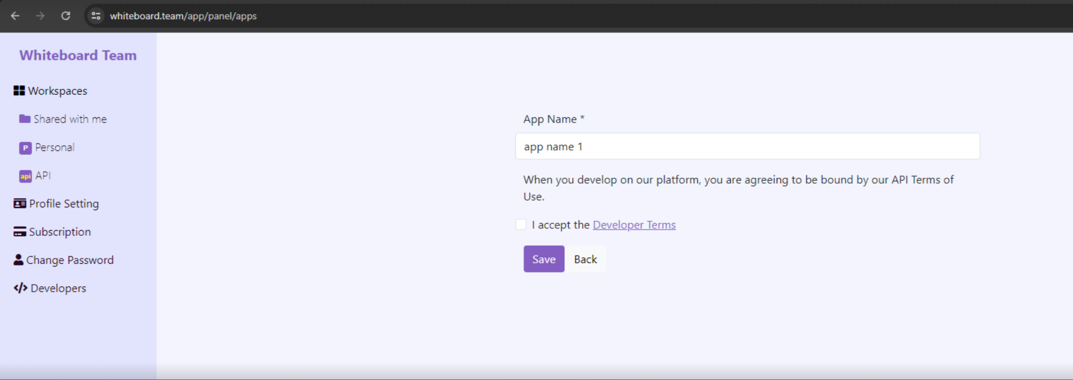1073x380 pixels.
Task: Click the Shared with me folder icon
Action: [24, 119]
